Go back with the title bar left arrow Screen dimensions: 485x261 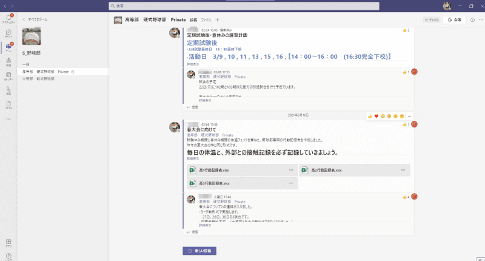click(5, 6)
